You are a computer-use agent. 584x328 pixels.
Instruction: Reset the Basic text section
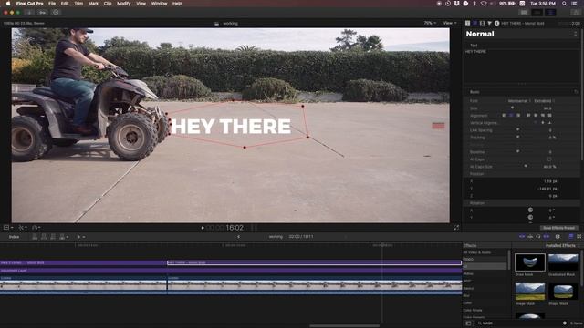tap(576, 92)
